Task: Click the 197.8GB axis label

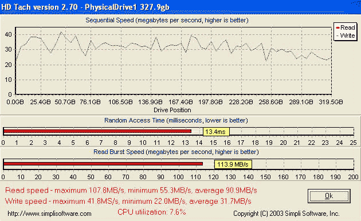Action: pos(211,102)
